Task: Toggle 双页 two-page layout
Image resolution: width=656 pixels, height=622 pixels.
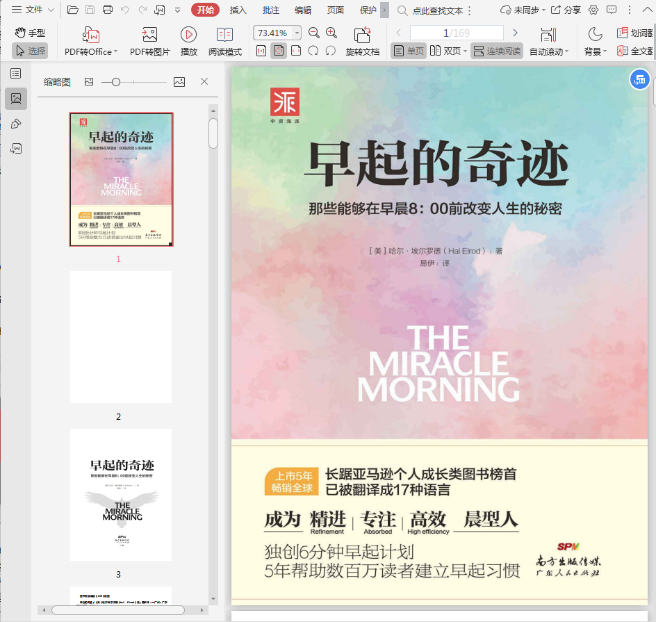Action: click(x=445, y=51)
